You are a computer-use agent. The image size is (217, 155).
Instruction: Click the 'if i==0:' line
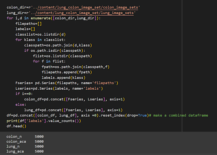(x=24, y=94)
